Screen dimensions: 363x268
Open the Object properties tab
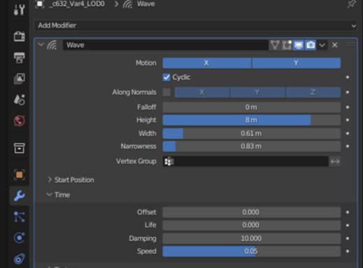click(x=20, y=174)
